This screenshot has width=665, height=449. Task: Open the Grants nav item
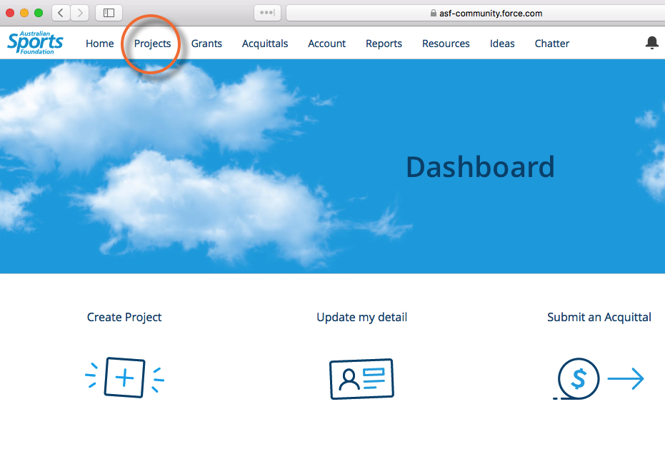tap(206, 44)
